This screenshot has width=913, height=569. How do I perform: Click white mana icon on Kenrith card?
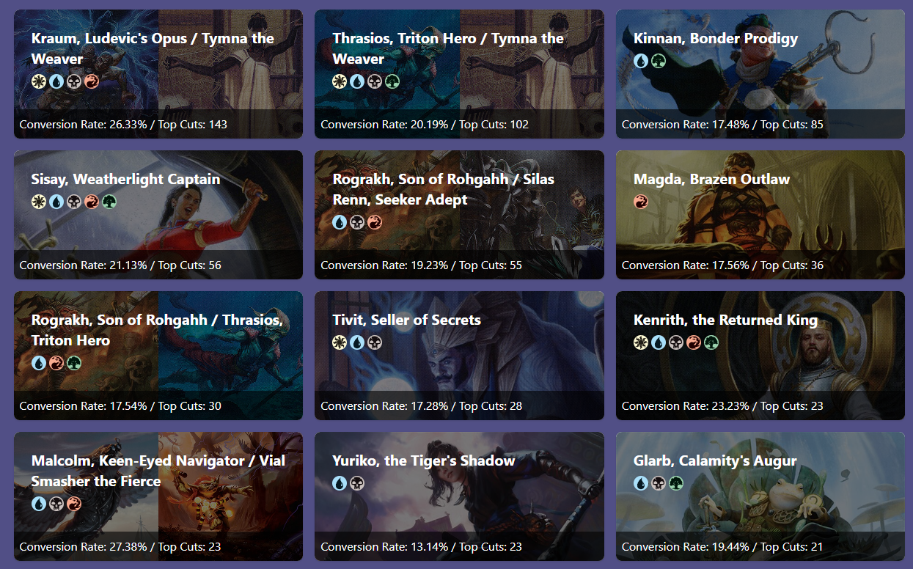tap(641, 342)
